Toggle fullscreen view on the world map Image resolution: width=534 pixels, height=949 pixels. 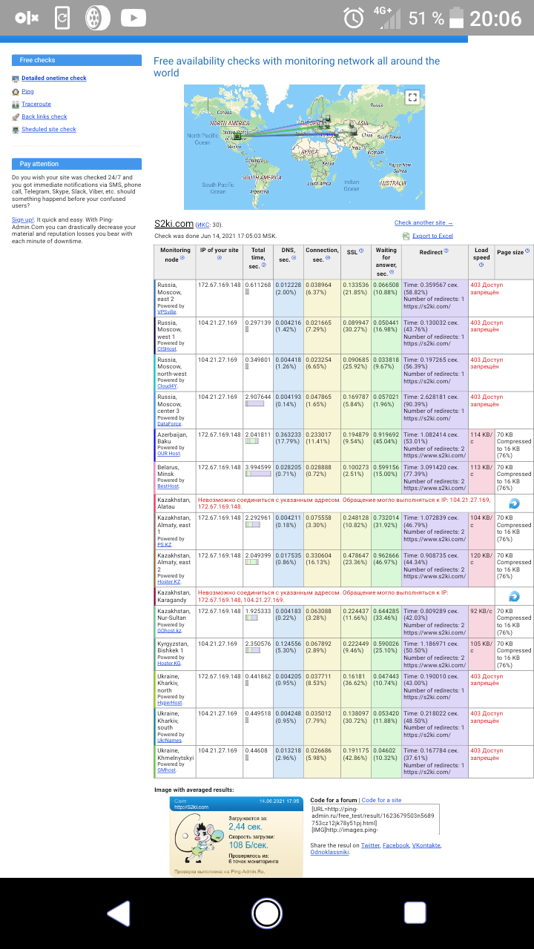pyautogui.click(x=412, y=97)
